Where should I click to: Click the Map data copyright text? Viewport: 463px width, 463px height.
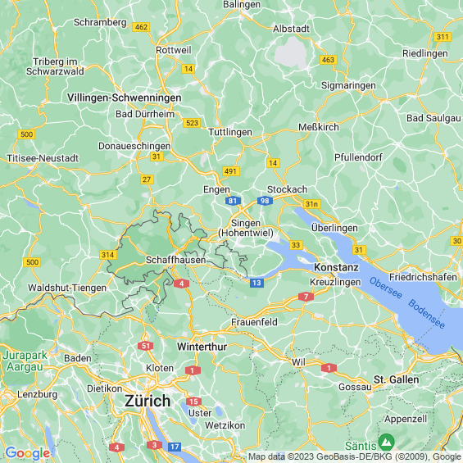click(355, 456)
